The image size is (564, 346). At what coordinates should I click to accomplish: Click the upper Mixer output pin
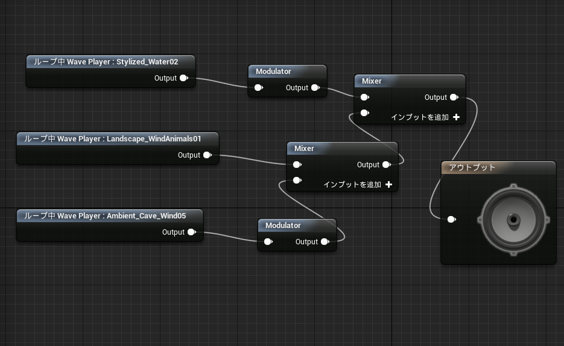(454, 97)
